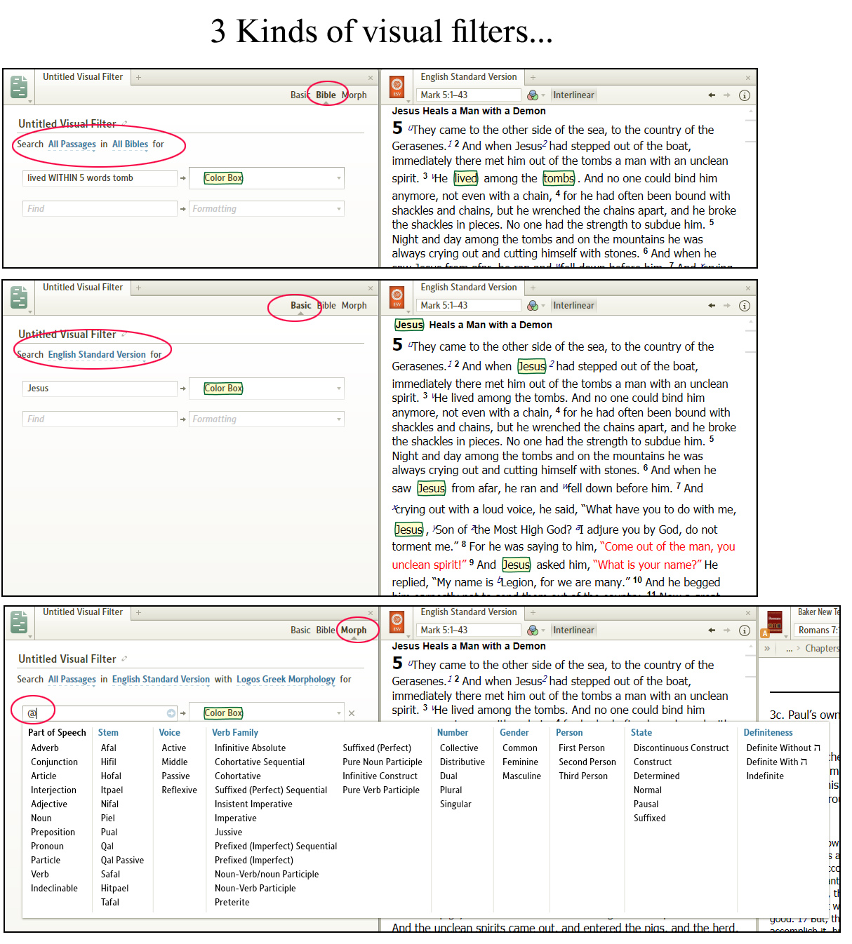Select 'Pausal' in the State column
This screenshot has width=852, height=944.
[x=646, y=804]
